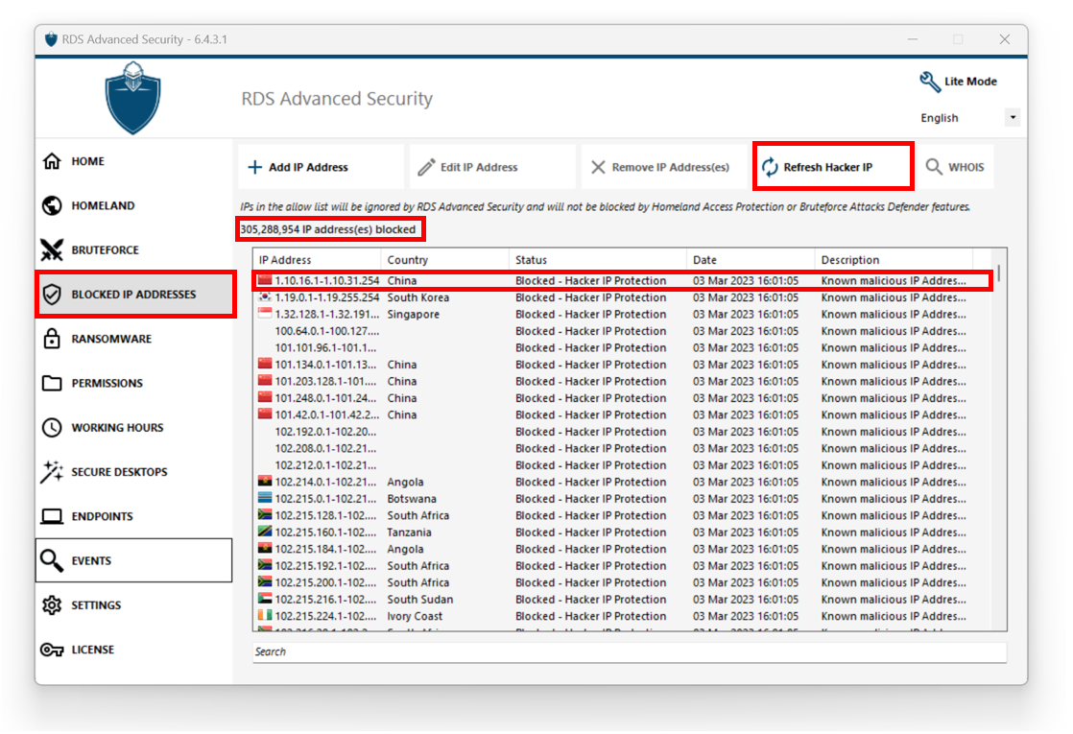
Task: Click the title bar shield app icon
Action: 51,39
